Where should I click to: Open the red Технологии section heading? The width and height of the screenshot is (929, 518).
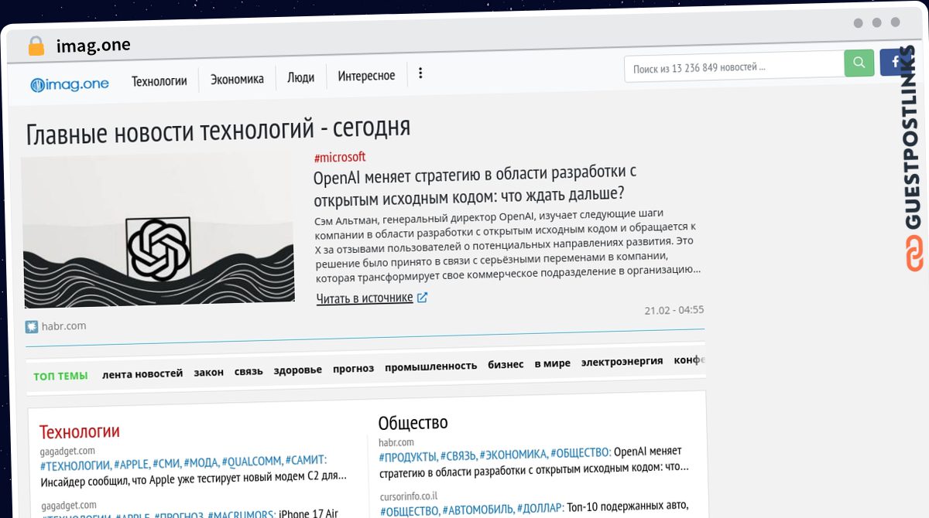tap(80, 431)
